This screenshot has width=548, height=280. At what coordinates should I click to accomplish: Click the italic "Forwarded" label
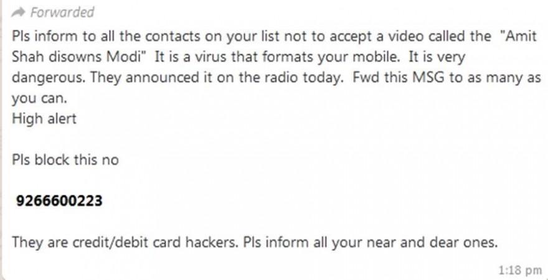click(62, 12)
